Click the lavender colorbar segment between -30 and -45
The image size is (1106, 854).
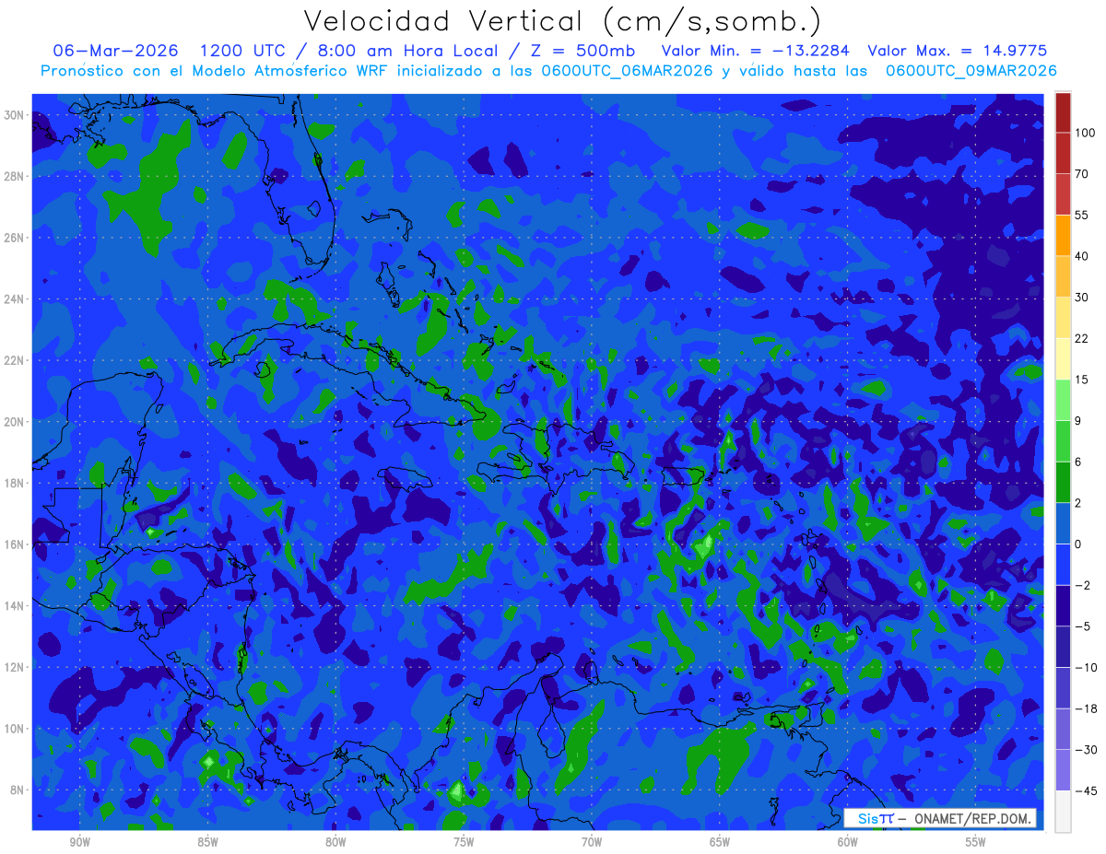point(1063,770)
